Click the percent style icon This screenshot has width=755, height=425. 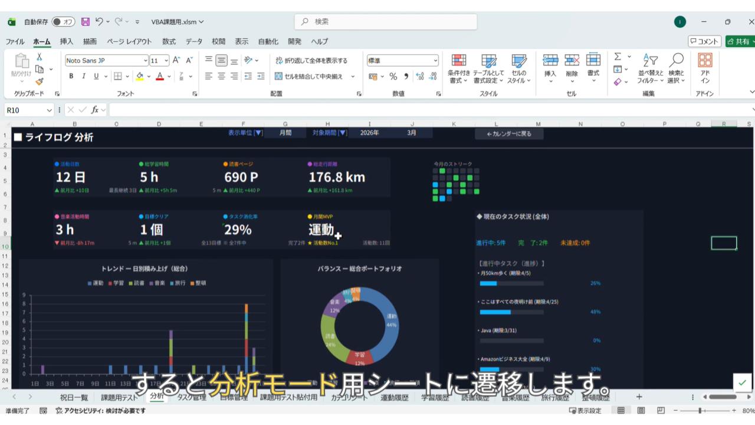393,76
